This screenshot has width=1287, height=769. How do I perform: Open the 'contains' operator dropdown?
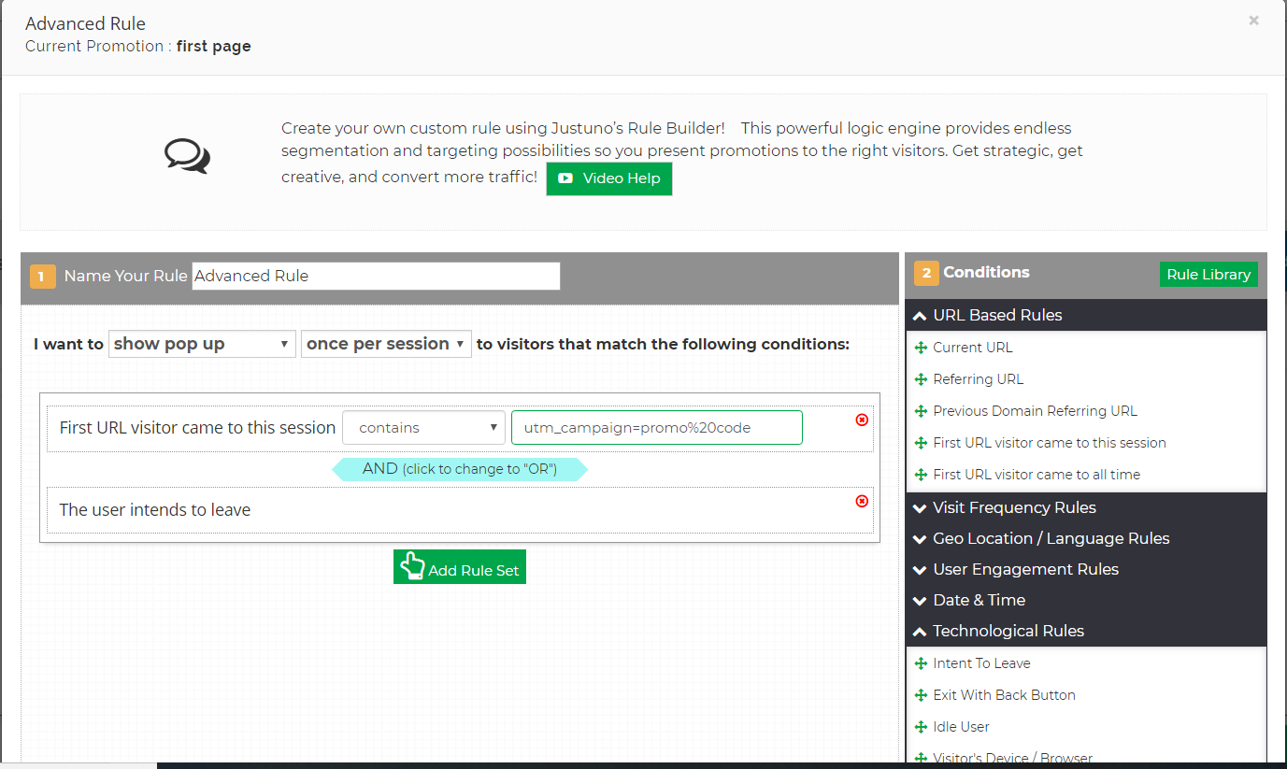coord(423,428)
